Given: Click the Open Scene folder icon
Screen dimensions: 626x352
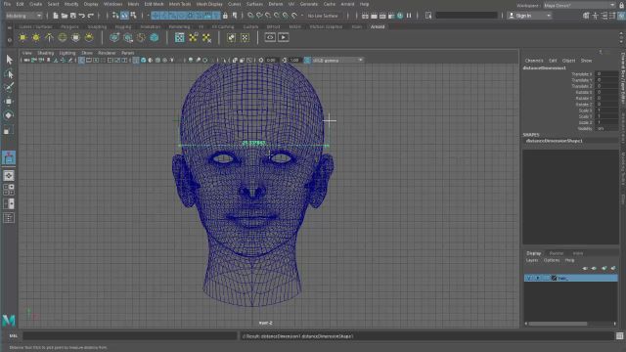Looking at the screenshot, I should pos(65,16).
